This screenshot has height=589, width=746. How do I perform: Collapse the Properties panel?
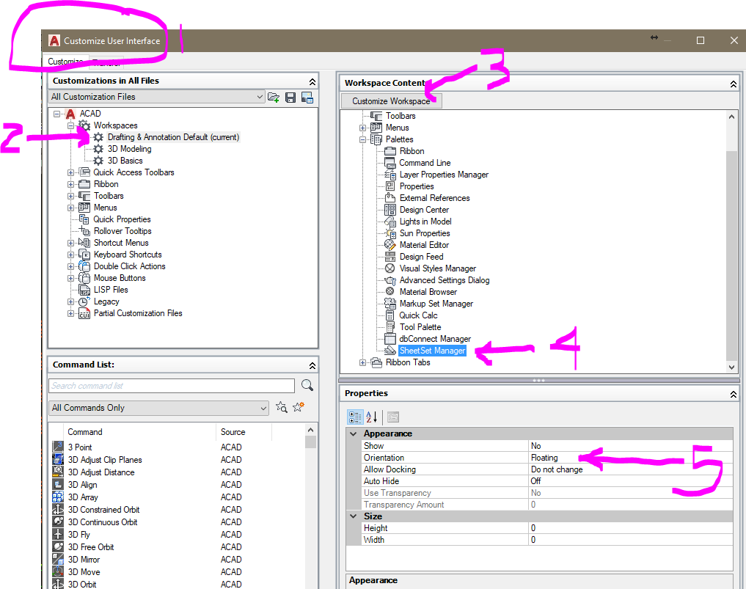click(733, 394)
